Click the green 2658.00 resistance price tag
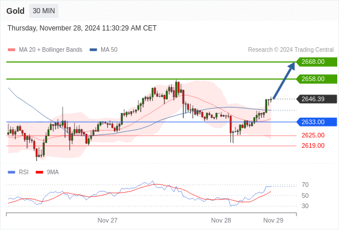This screenshot has height=230, width=339. pyautogui.click(x=317, y=79)
